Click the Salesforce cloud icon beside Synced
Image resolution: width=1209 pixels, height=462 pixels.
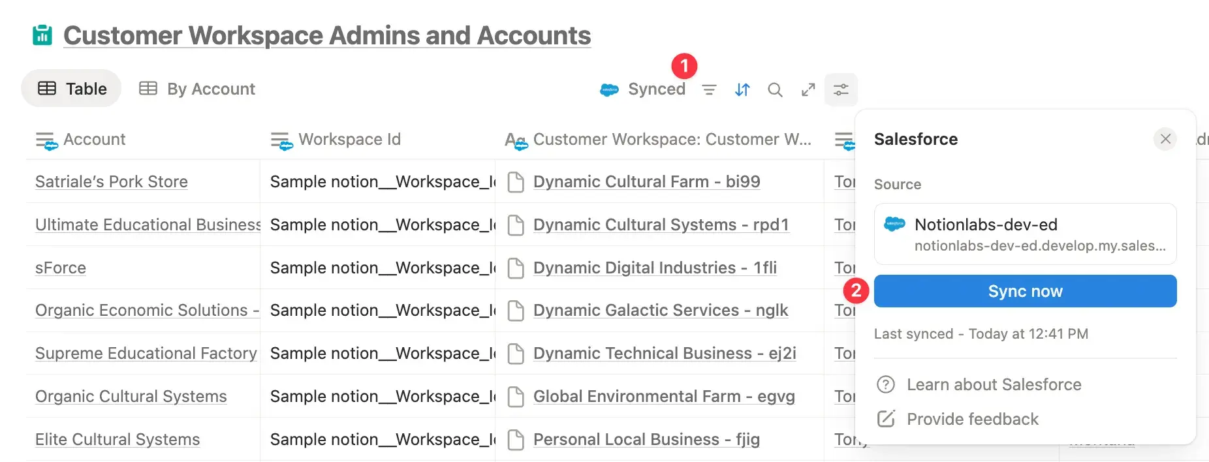[609, 90]
